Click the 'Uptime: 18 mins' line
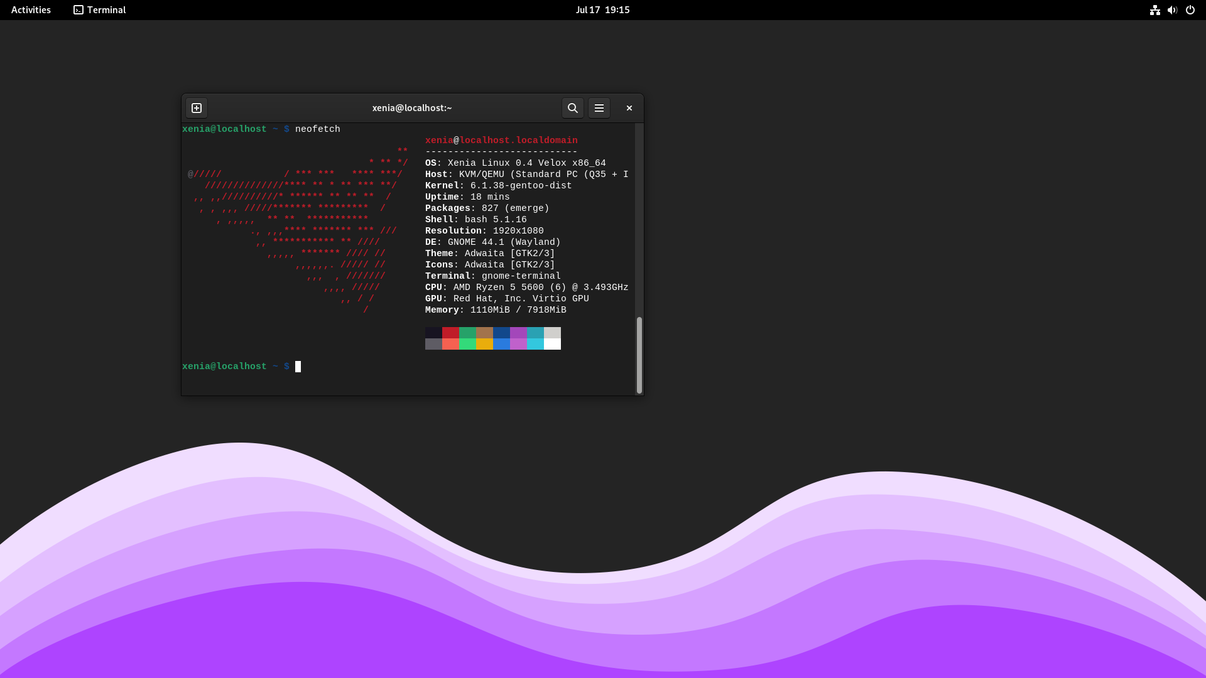The width and height of the screenshot is (1206, 678). [x=467, y=197]
